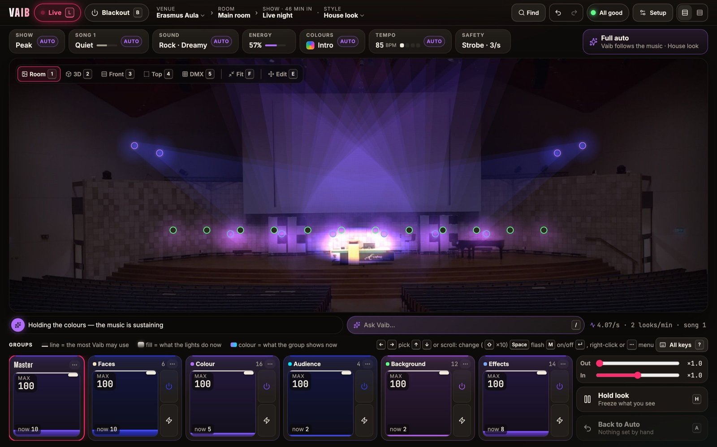Switch to the 3D view tab
The height and width of the screenshot is (447, 717).
[78, 74]
